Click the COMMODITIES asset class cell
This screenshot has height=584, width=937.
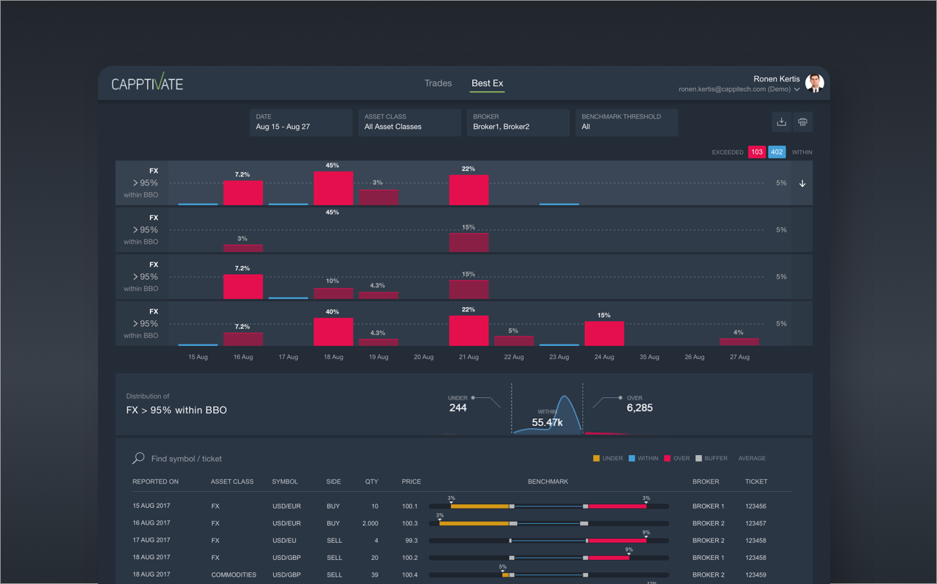[x=234, y=575]
